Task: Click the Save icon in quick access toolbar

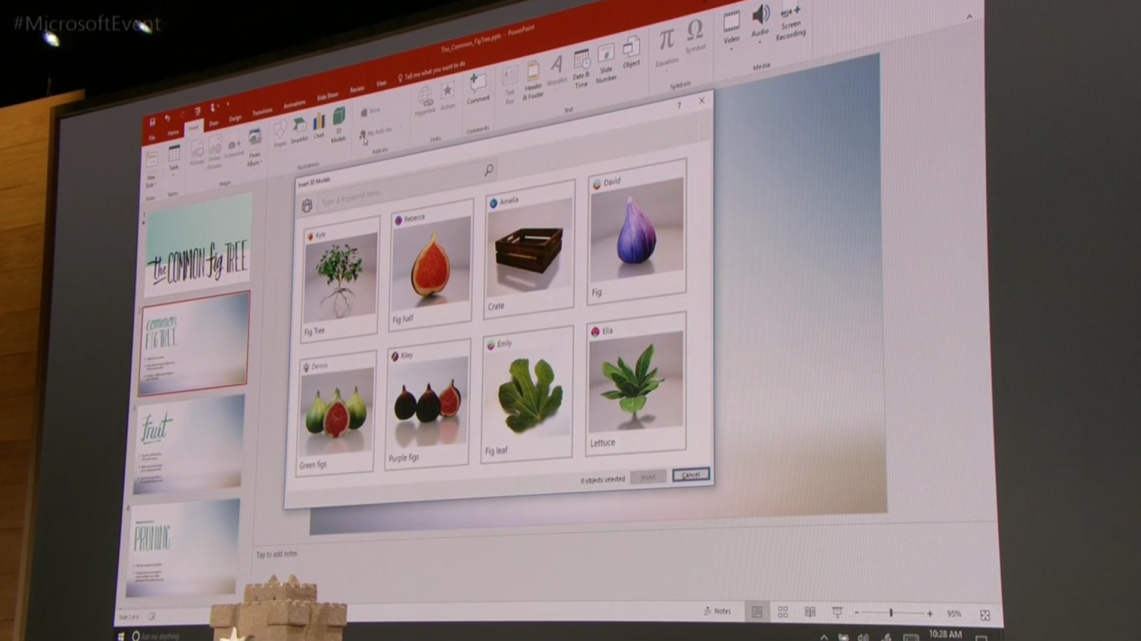Action: click(x=152, y=122)
